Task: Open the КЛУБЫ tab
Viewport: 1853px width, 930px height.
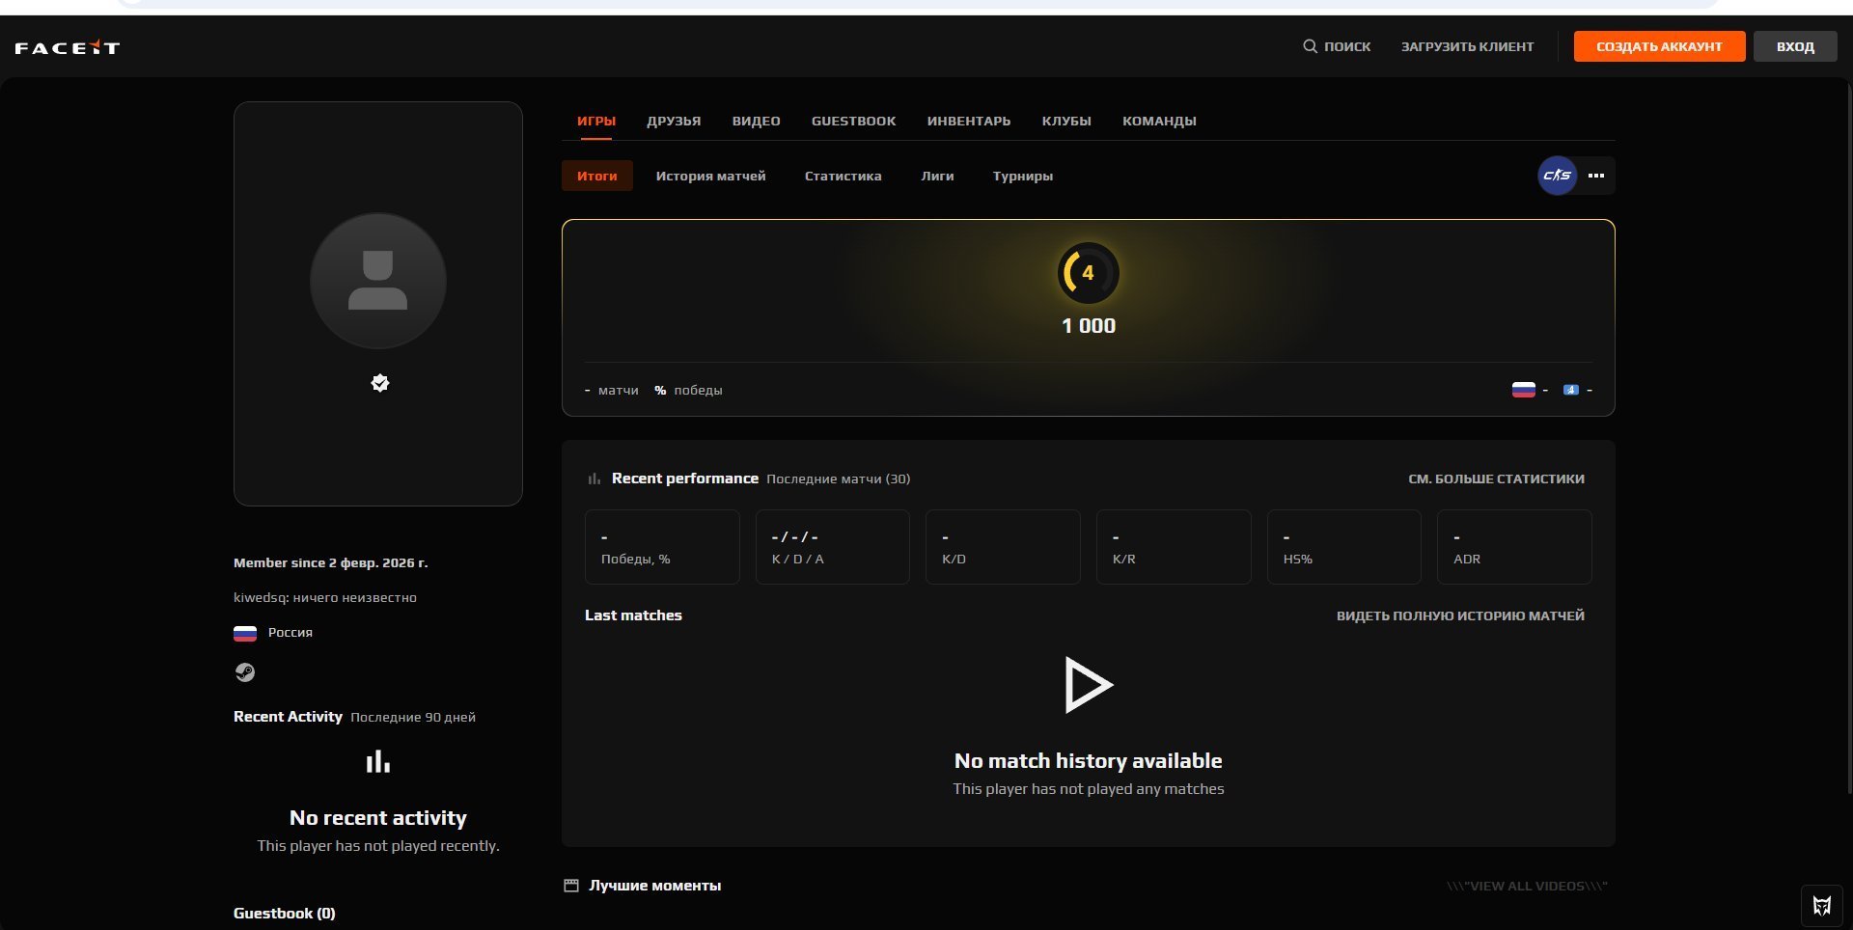Action: click(x=1066, y=121)
